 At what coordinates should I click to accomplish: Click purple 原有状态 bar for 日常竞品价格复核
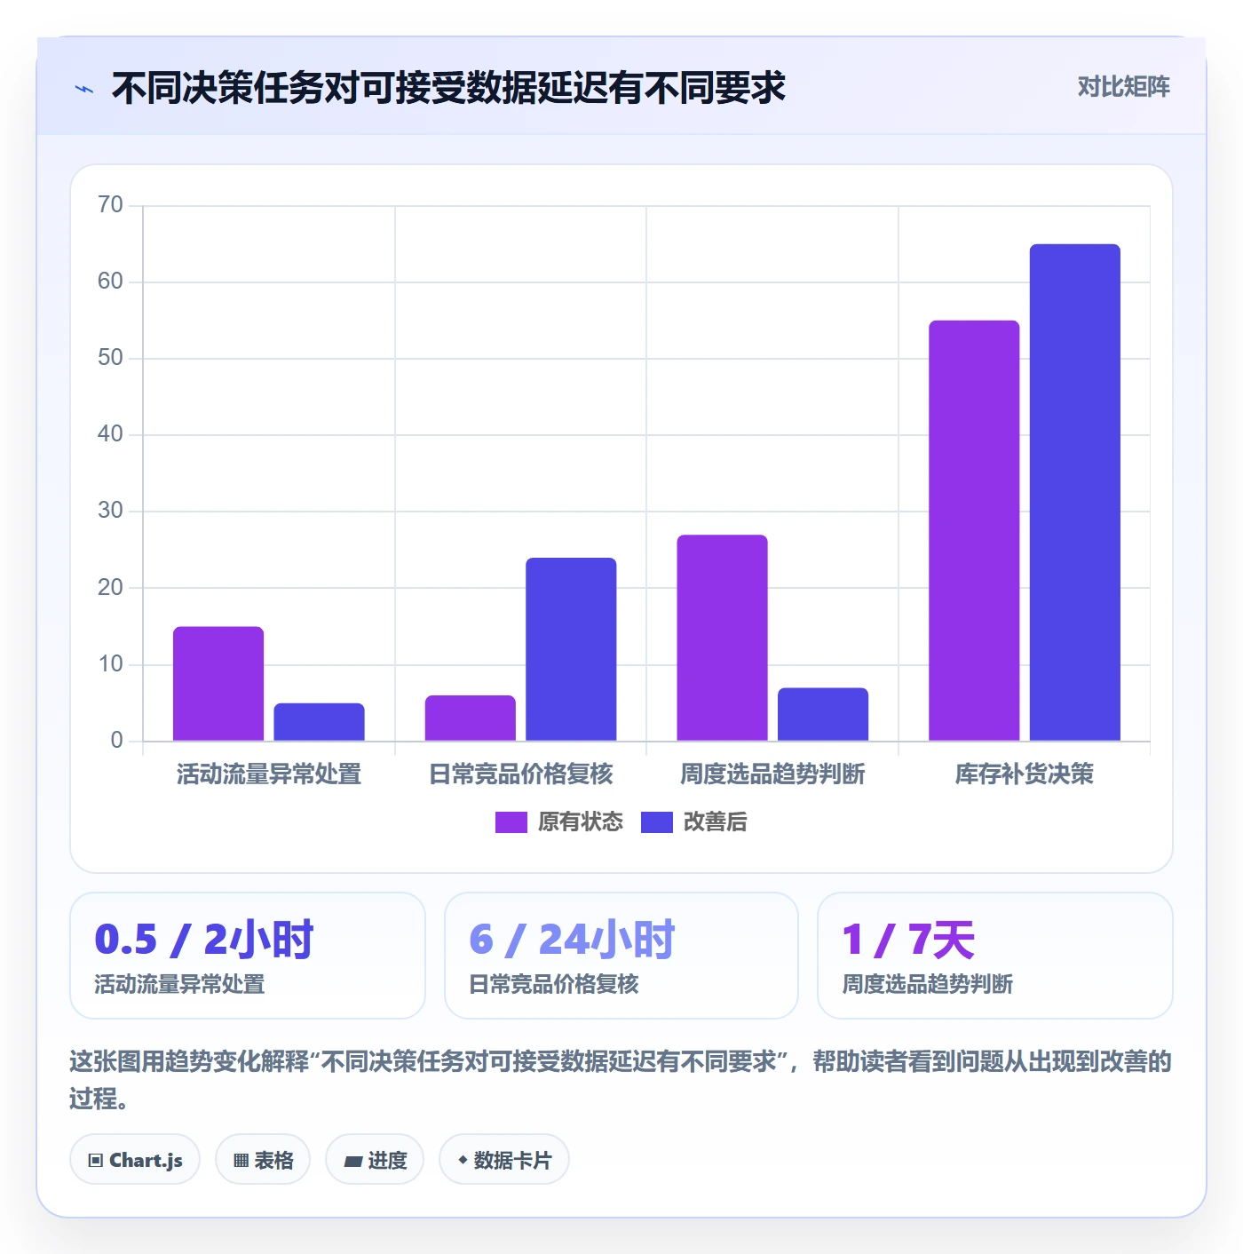pos(471,718)
